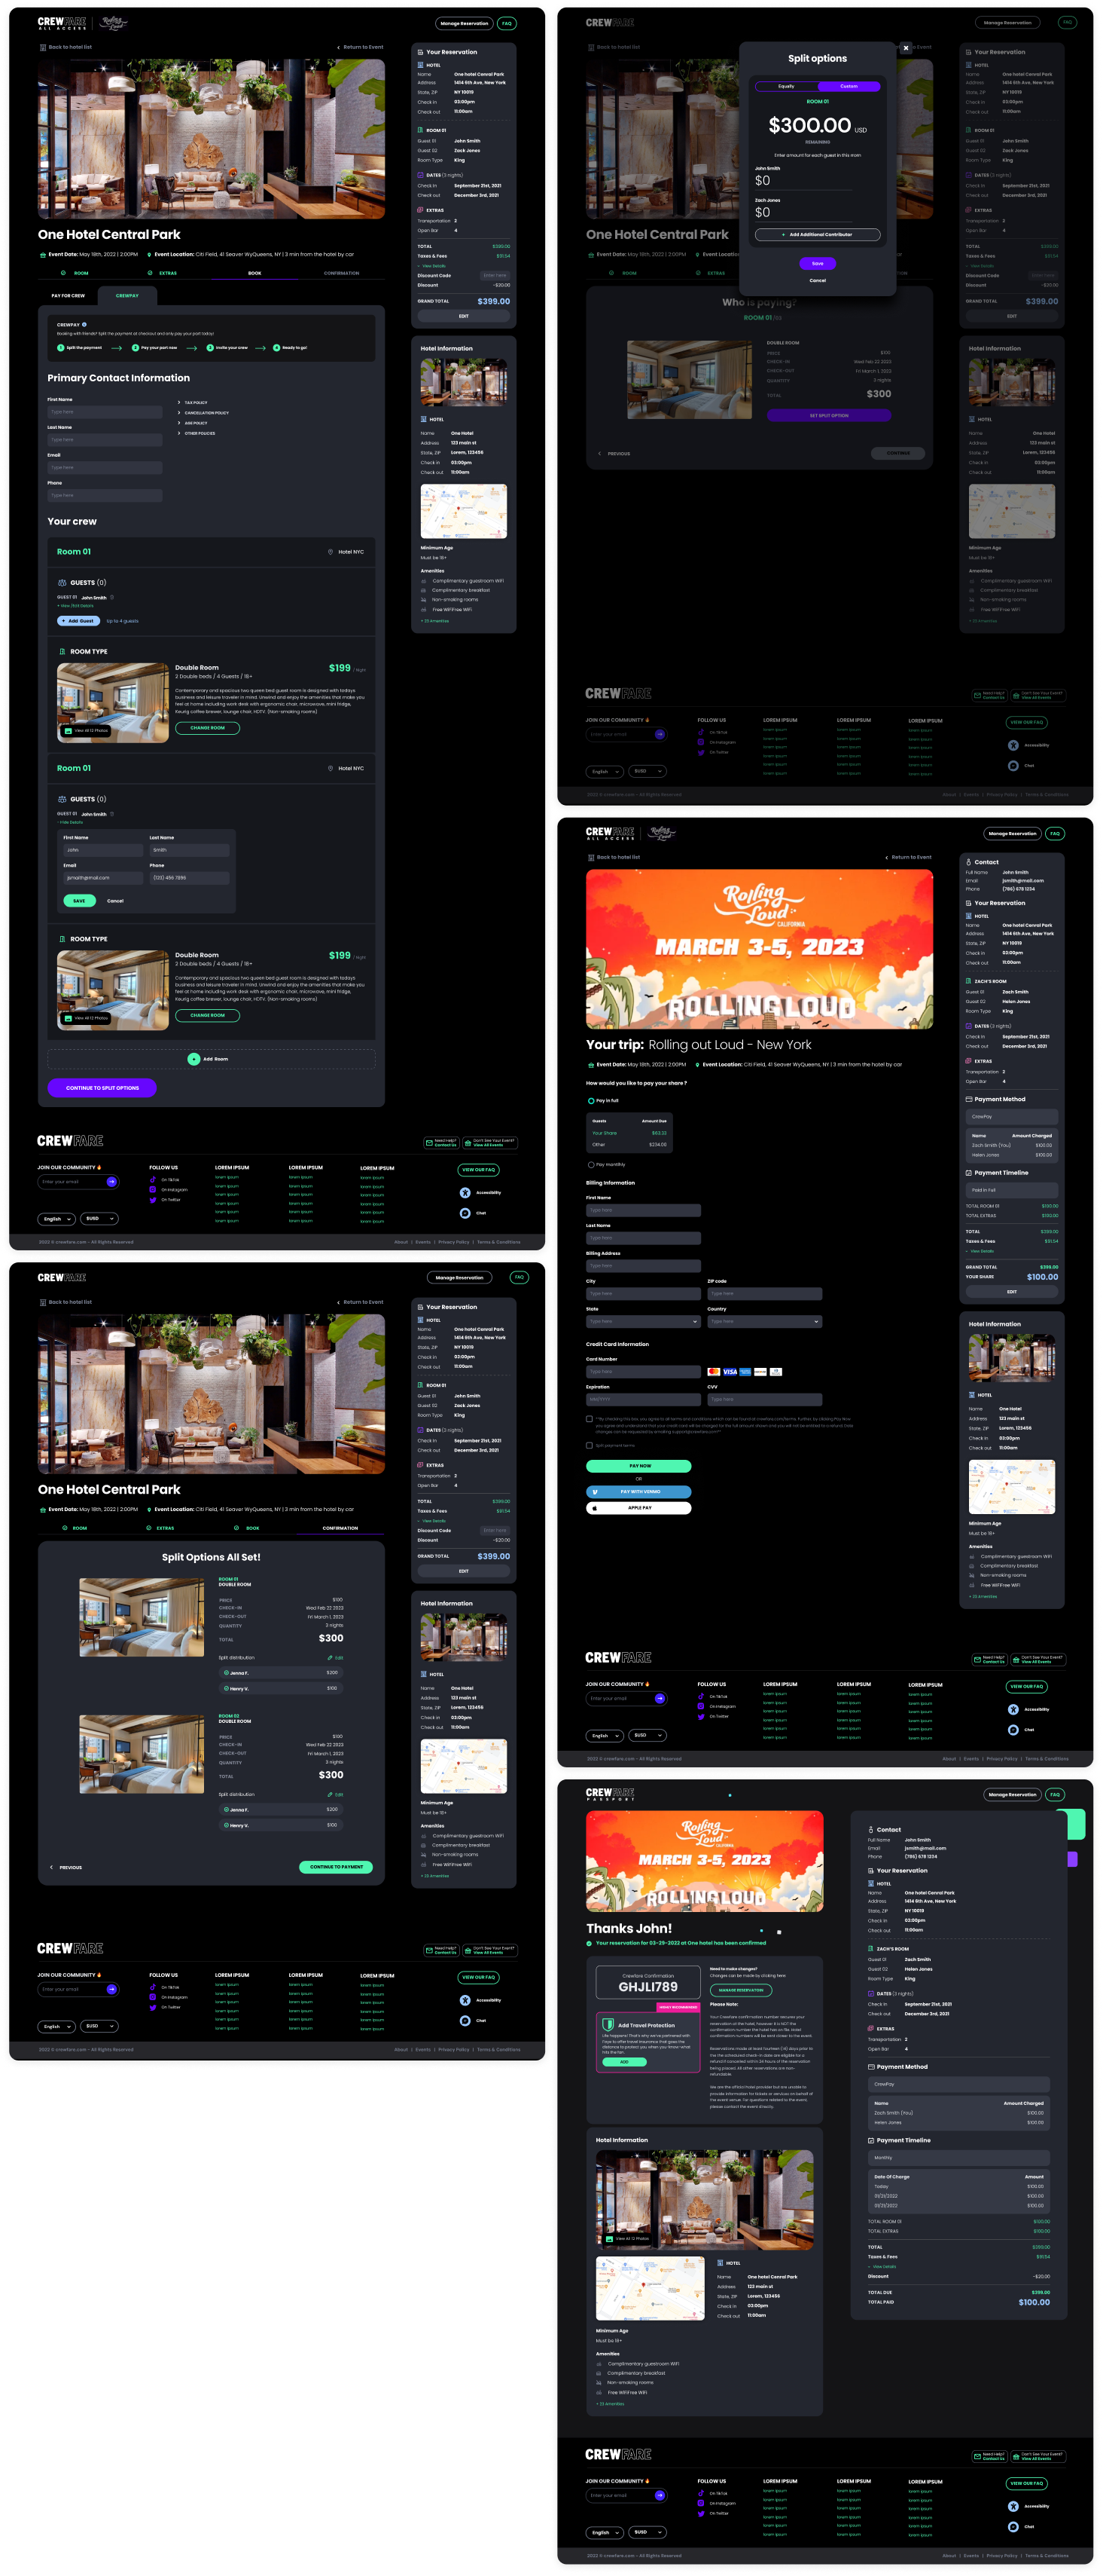1103x2576 pixels.
Task: Click the Accessibility icon on the Primary Contact page footer
Action: [465, 1192]
